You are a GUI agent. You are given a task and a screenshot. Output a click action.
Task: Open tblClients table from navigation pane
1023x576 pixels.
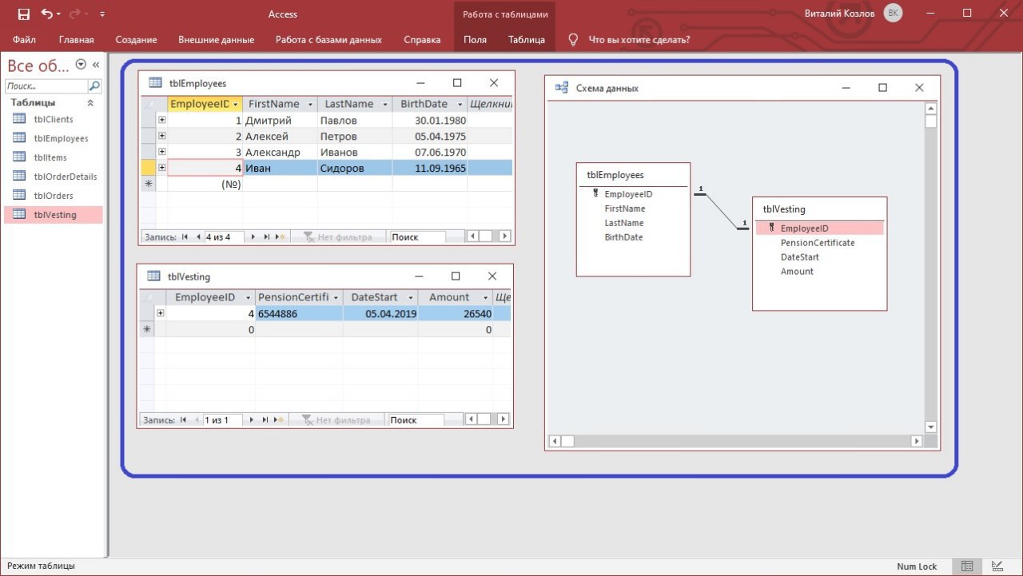[53, 119]
